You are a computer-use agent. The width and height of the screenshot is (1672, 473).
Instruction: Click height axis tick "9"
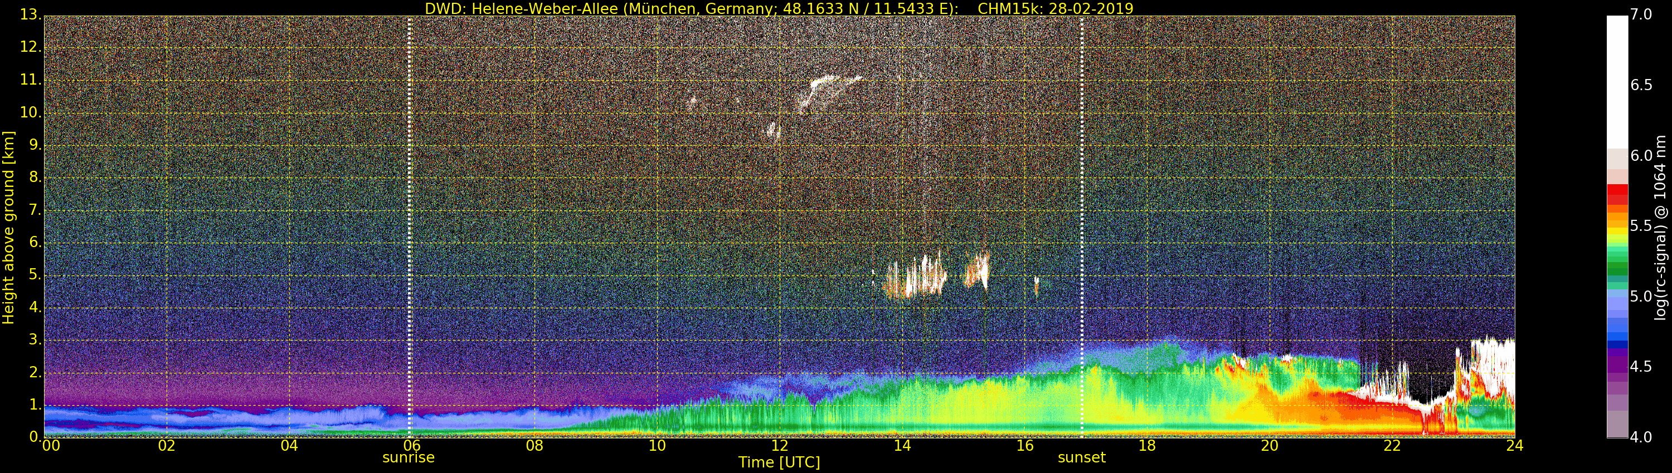pyautogui.click(x=35, y=145)
